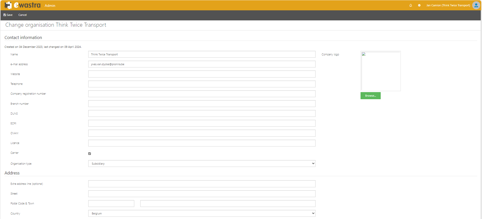This screenshot has height=219, width=482.
Task: Focus the Telephone input field
Action: 202,84
